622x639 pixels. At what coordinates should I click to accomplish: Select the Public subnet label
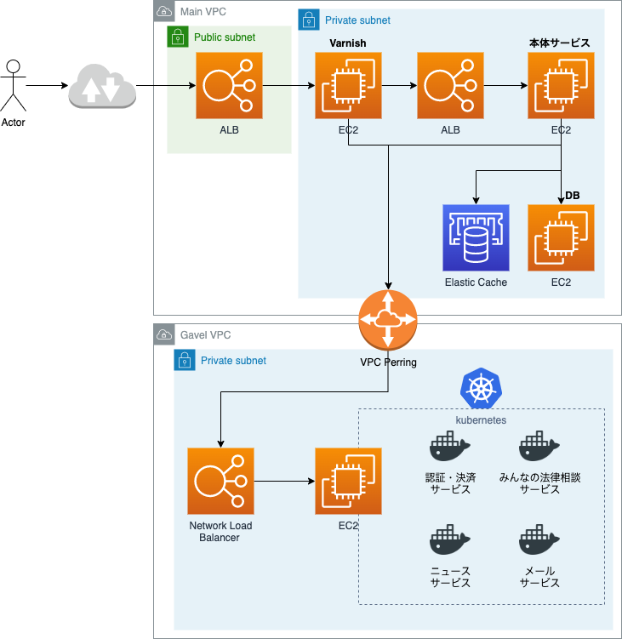[225, 37]
